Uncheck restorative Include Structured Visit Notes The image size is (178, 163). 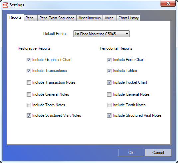(x=29, y=115)
